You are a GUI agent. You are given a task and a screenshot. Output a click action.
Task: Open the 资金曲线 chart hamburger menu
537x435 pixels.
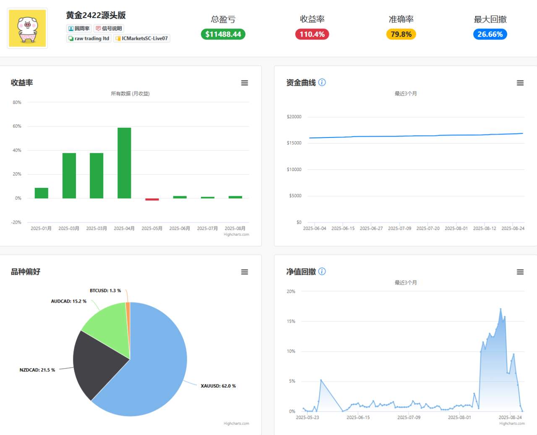coord(520,83)
